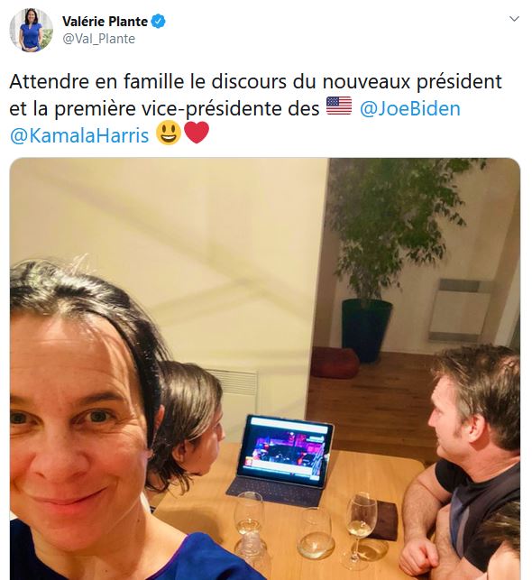The height and width of the screenshot is (580, 532).
Task: Select the tweet text starting 'Attendre en famille'
Action: click(255, 108)
